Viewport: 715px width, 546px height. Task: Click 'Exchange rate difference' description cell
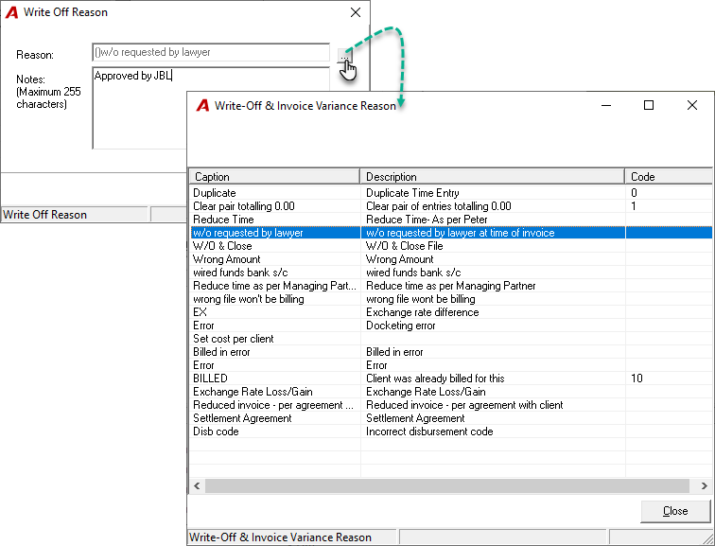(422, 312)
